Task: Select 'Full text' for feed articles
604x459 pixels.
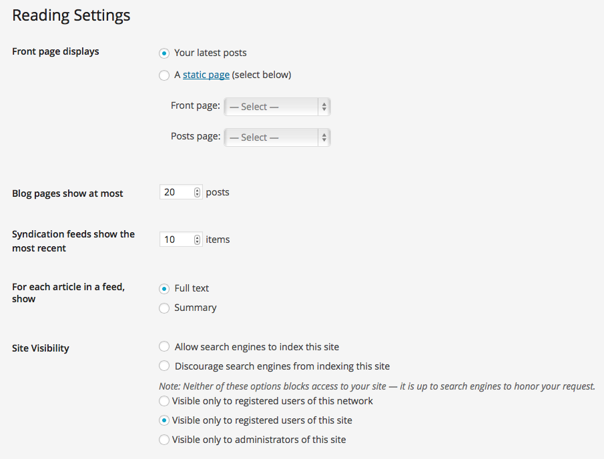Action: click(164, 289)
